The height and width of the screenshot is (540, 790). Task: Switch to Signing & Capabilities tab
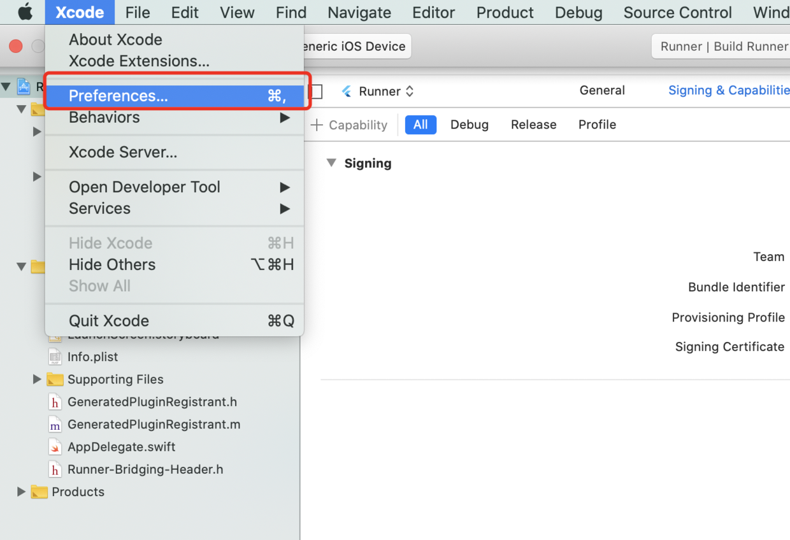pyautogui.click(x=729, y=90)
